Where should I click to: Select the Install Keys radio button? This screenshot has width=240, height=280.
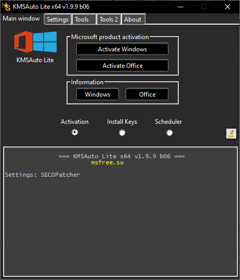122,133
